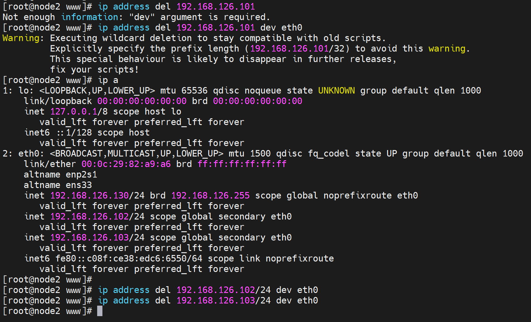Click the altname enp2s1 entry
This screenshot has height=322, width=531.
click(60, 174)
